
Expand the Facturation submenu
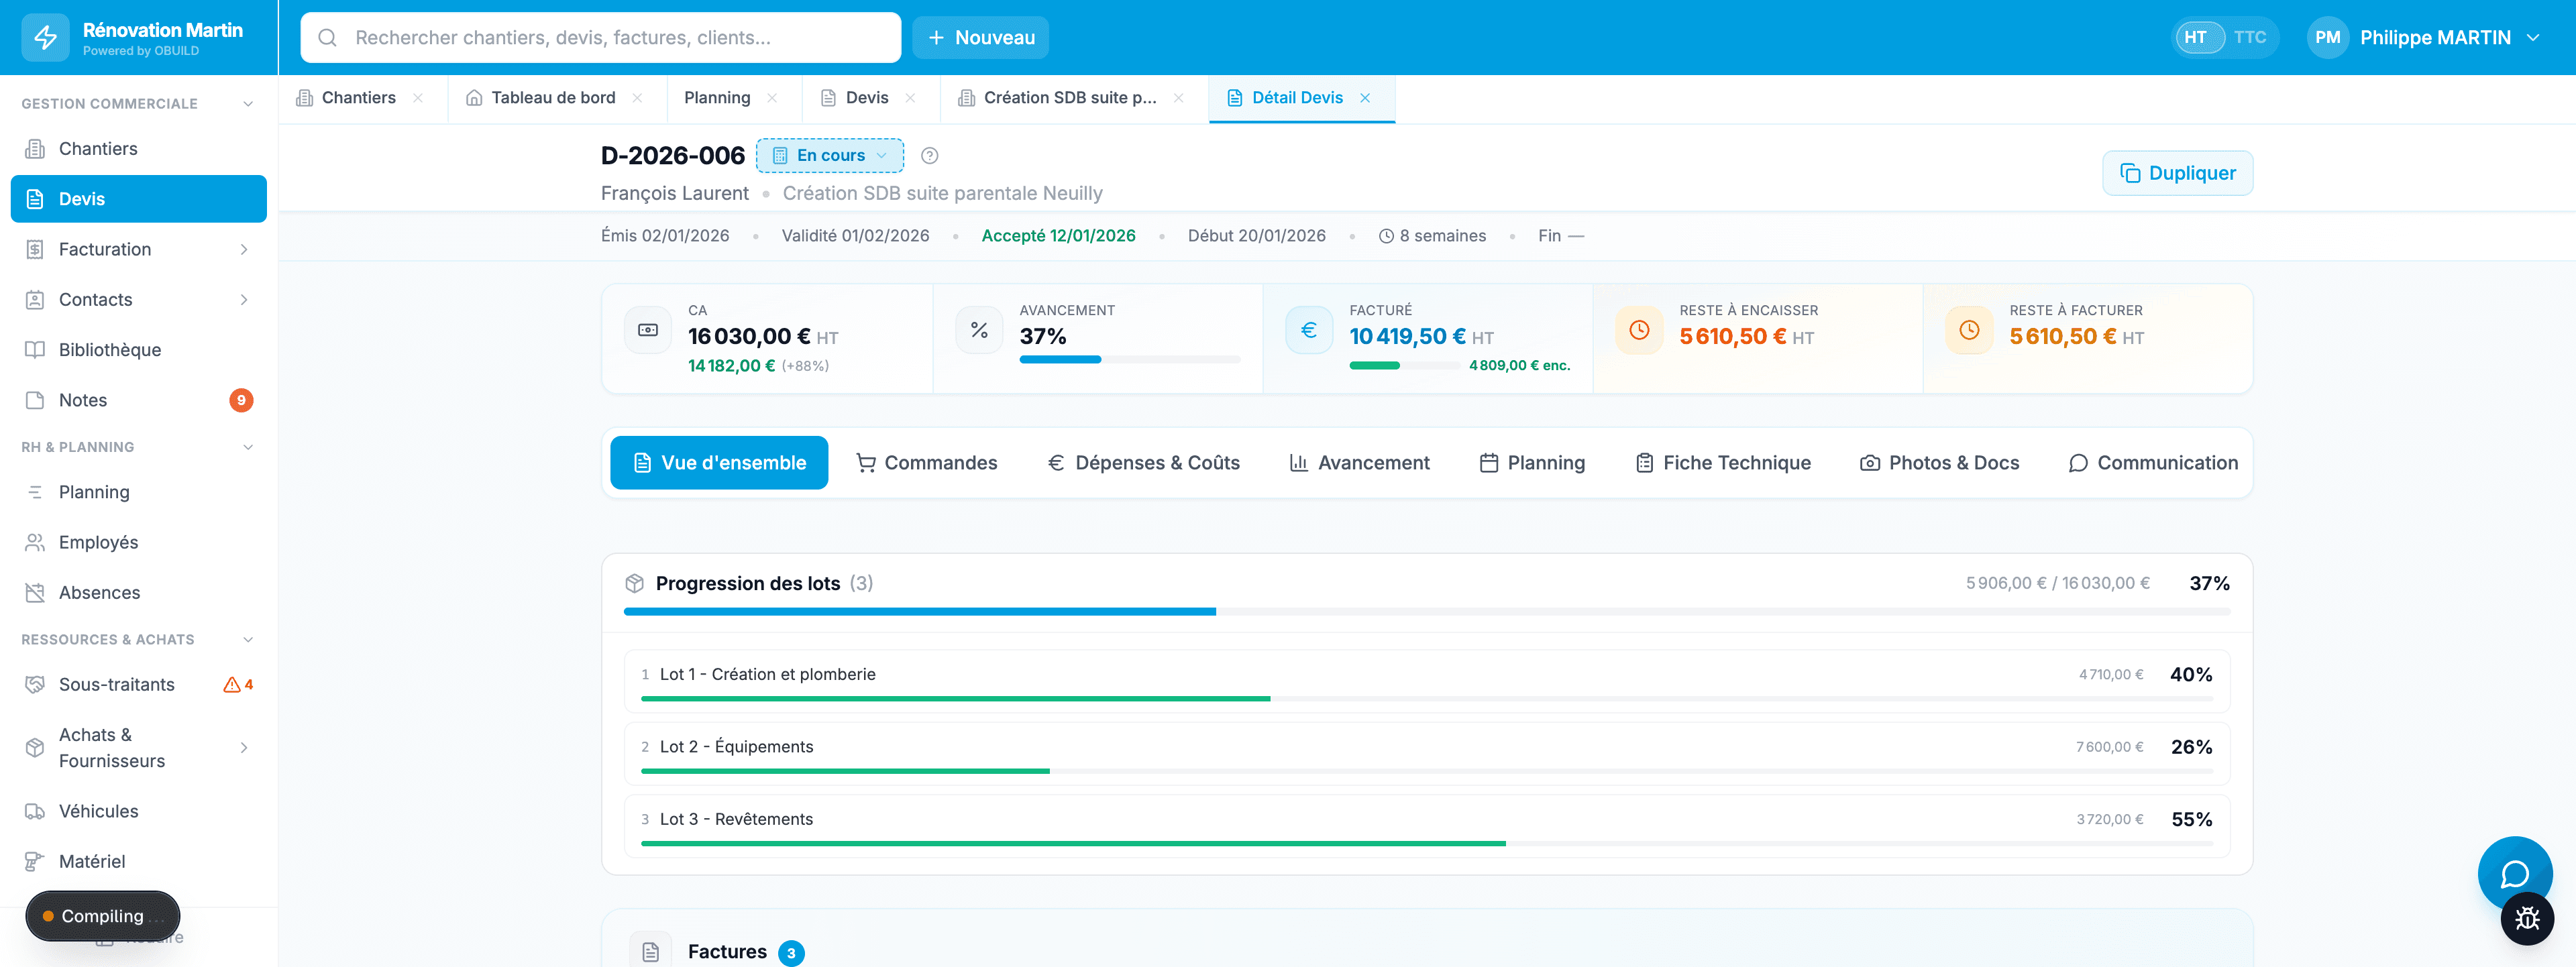[244, 250]
